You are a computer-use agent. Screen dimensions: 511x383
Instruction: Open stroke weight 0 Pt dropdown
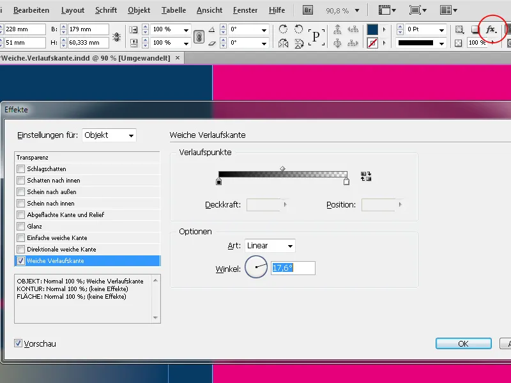(x=441, y=30)
